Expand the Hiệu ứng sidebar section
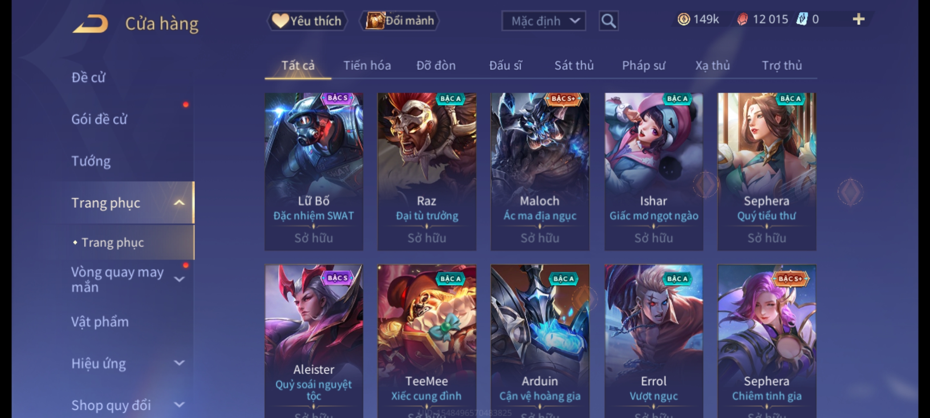The image size is (930, 418). pos(179,363)
